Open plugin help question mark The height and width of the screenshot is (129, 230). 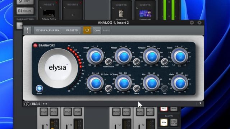pos(200,104)
